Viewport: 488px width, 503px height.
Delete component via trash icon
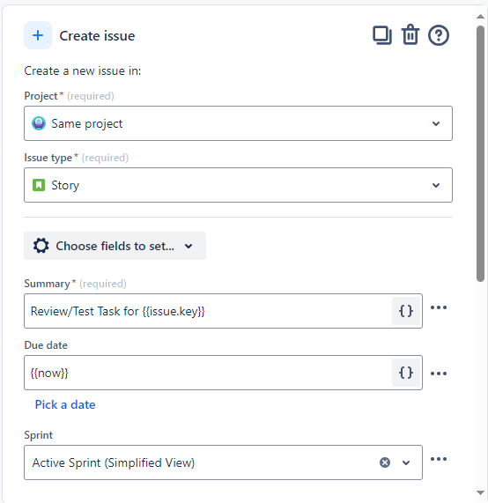(x=410, y=34)
